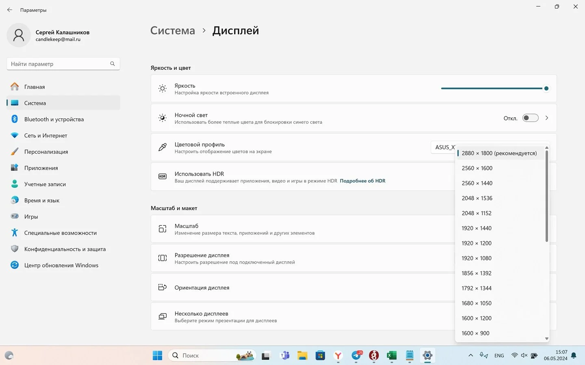Viewport: 585px width, 365px height.
Task: Choose 2048 × 1152 resolution
Action: [500, 213]
